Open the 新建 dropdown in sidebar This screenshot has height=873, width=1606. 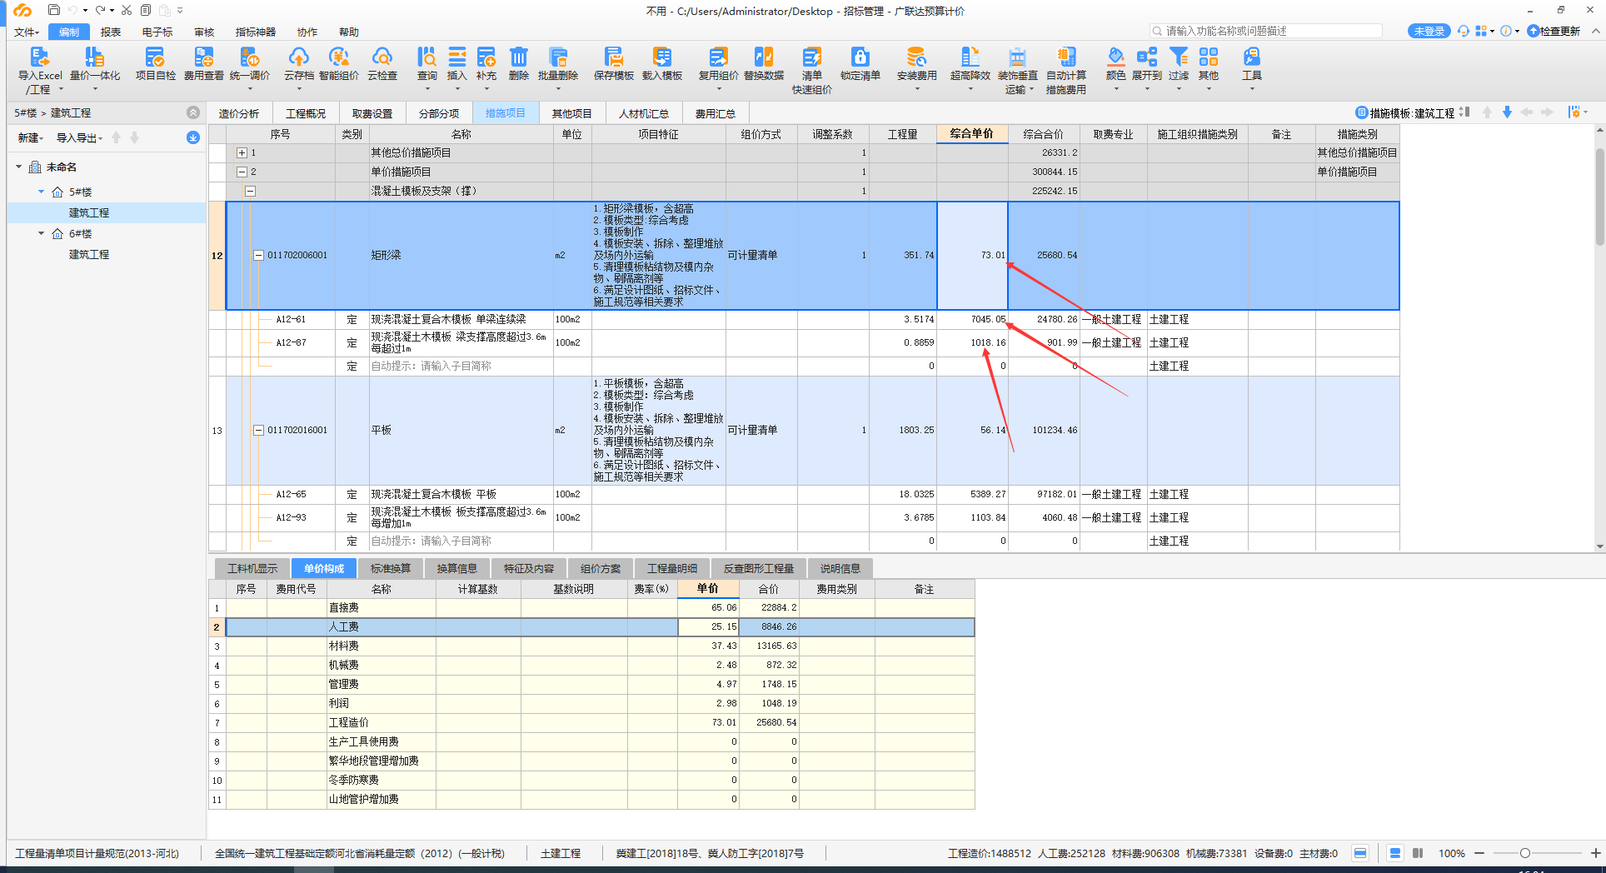pos(31,137)
